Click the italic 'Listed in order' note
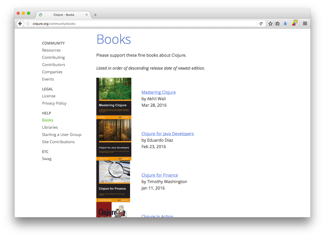This screenshot has height=238, width=325. pos(151,68)
